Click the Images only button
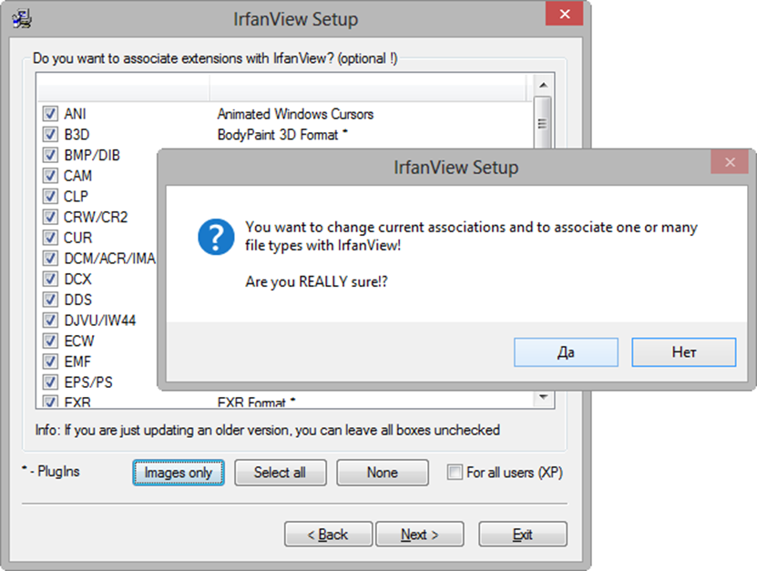The height and width of the screenshot is (571, 757). click(x=179, y=473)
